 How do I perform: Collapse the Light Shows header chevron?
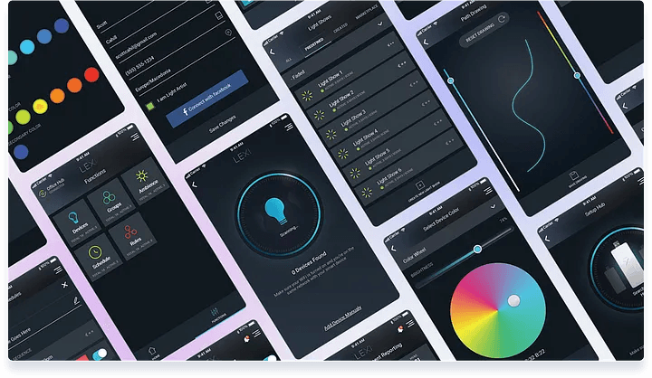379,24
